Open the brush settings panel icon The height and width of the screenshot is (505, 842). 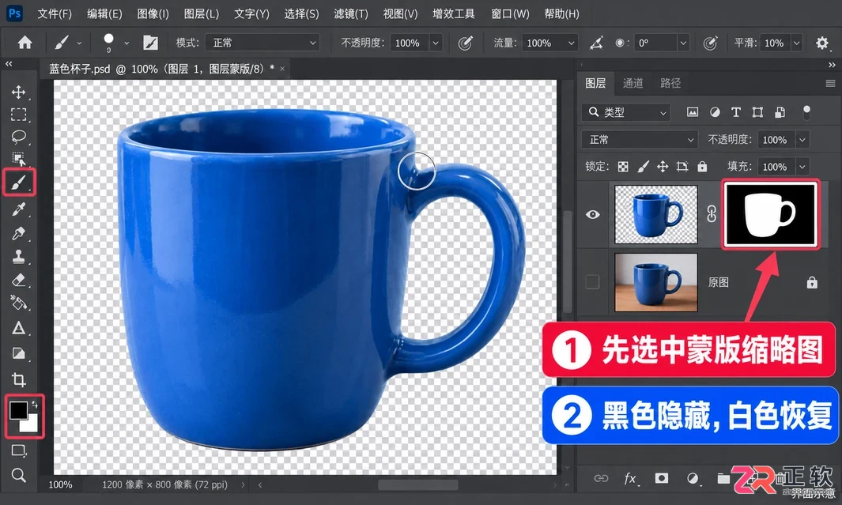150,43
